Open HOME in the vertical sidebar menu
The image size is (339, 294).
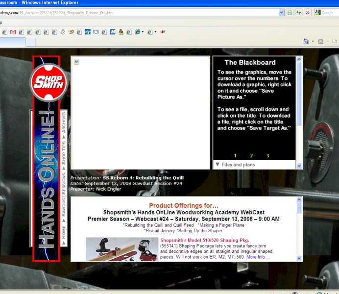pos(64,232)
